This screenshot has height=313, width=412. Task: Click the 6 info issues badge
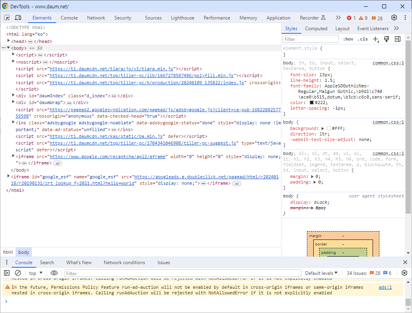tap(387, 273)
